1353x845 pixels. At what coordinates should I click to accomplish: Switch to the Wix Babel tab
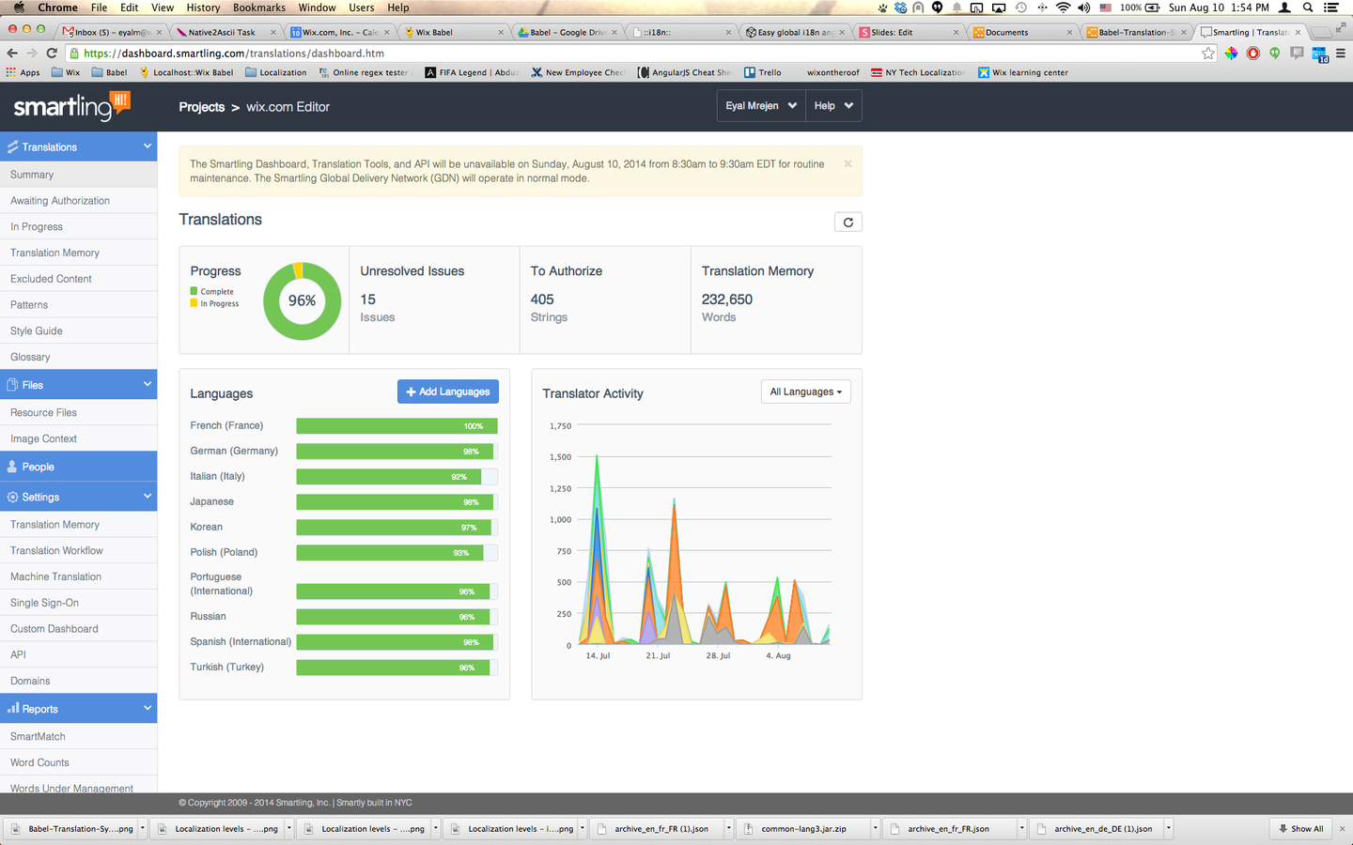[454, 32]
